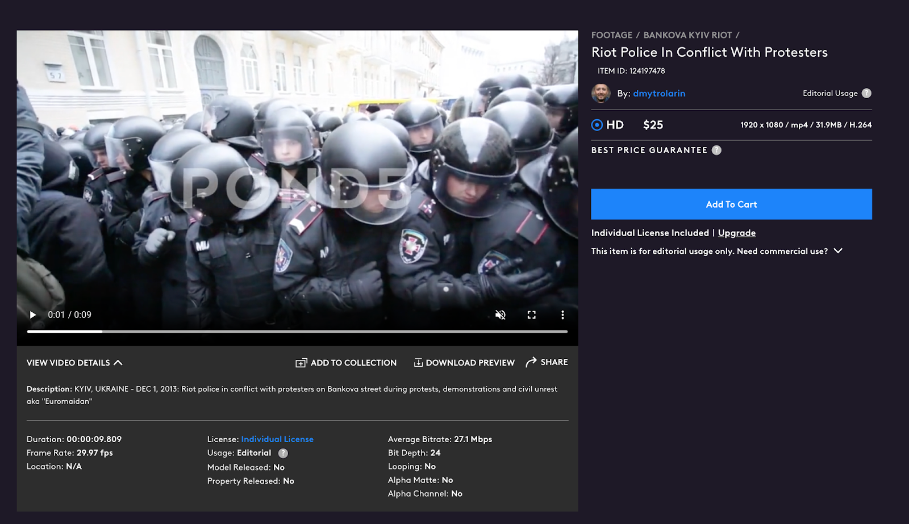Click the Frame Rate 29.97 fps value
Screen dimensions: 909x524
(x=94, y=453)
